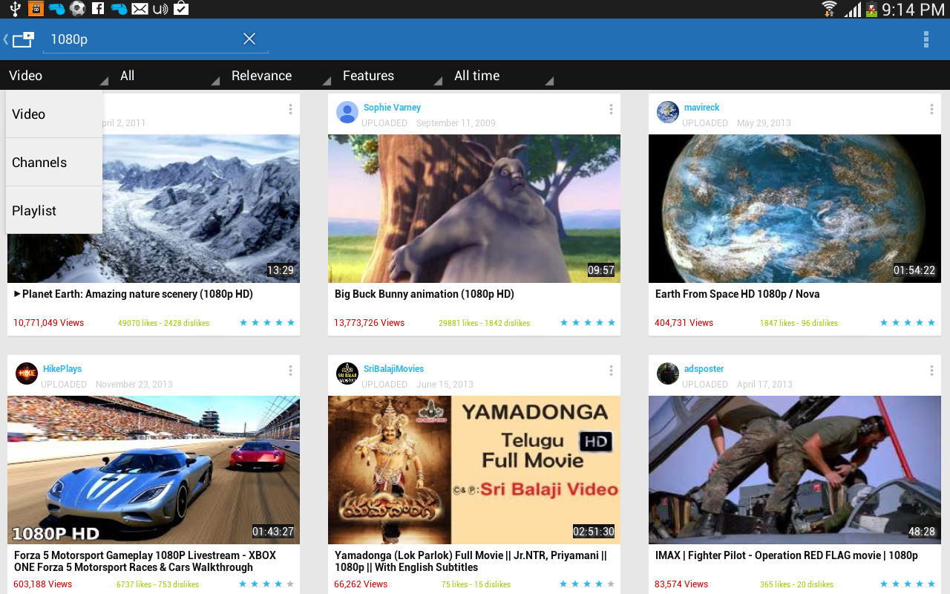The width and height of the screenshot is (950, 594).
Task: Tap the USB connection status icon
Action: (x=15, y=9)
